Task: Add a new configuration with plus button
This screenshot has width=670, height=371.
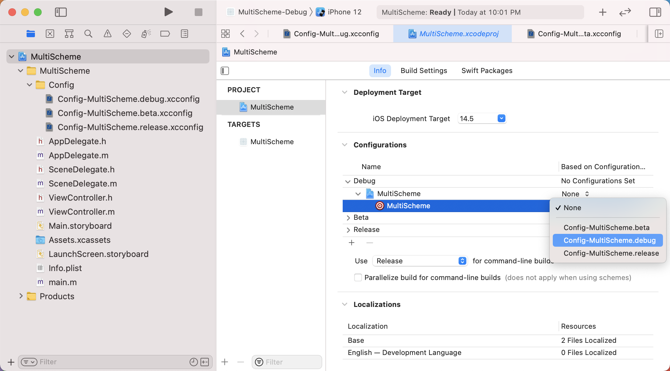Action: (x=351, y=243)
